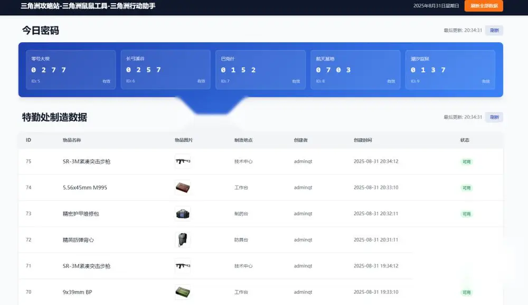Click the SR-3M rifle image in row 75
528x305 pixels.
click(x=183, y=161)
